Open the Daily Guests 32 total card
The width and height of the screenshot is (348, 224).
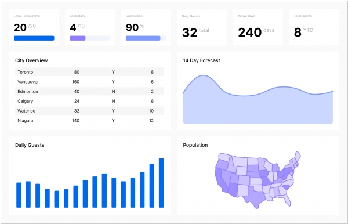click(202, 27)
